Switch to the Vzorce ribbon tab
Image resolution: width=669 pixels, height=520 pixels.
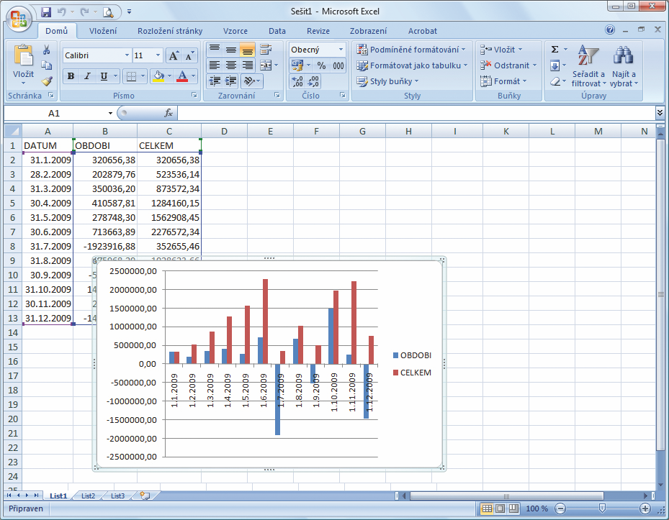pos(235,31)
